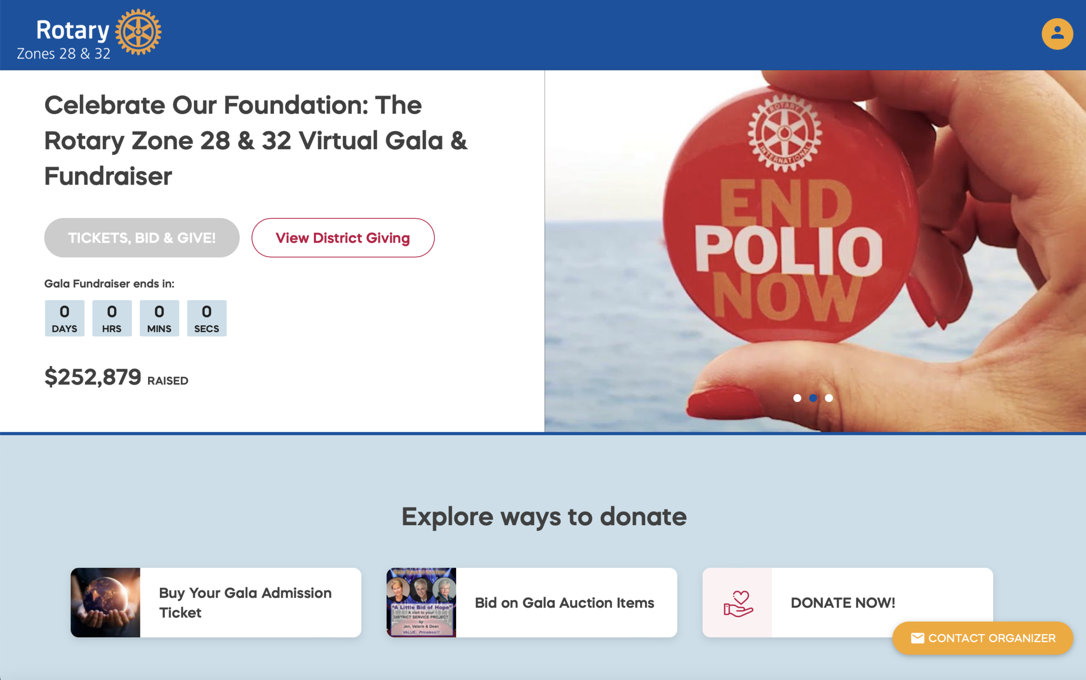
Task: Click the Little Bid of Hope auction thumbnail
Action: (421, 602)
